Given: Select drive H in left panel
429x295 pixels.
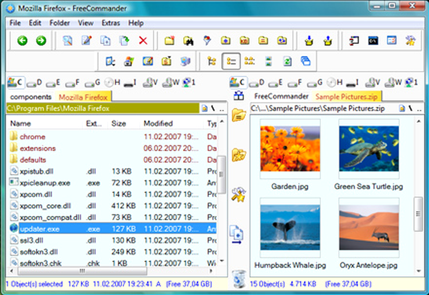Looking at the screenshot, I should click(113, 82).
